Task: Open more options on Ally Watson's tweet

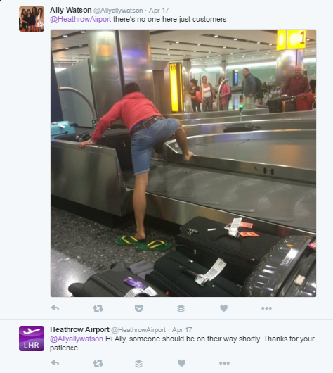Action: [266, 308]
